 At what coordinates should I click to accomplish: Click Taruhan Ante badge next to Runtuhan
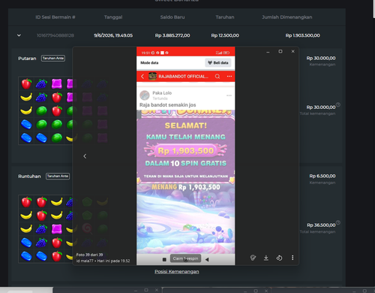(x=58, y=177)
